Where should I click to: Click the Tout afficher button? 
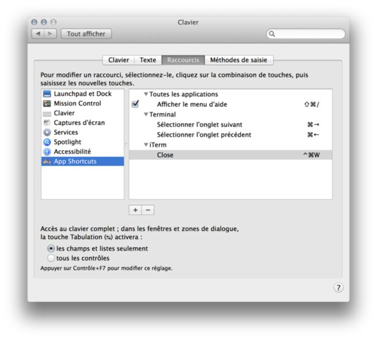point(86,34)
